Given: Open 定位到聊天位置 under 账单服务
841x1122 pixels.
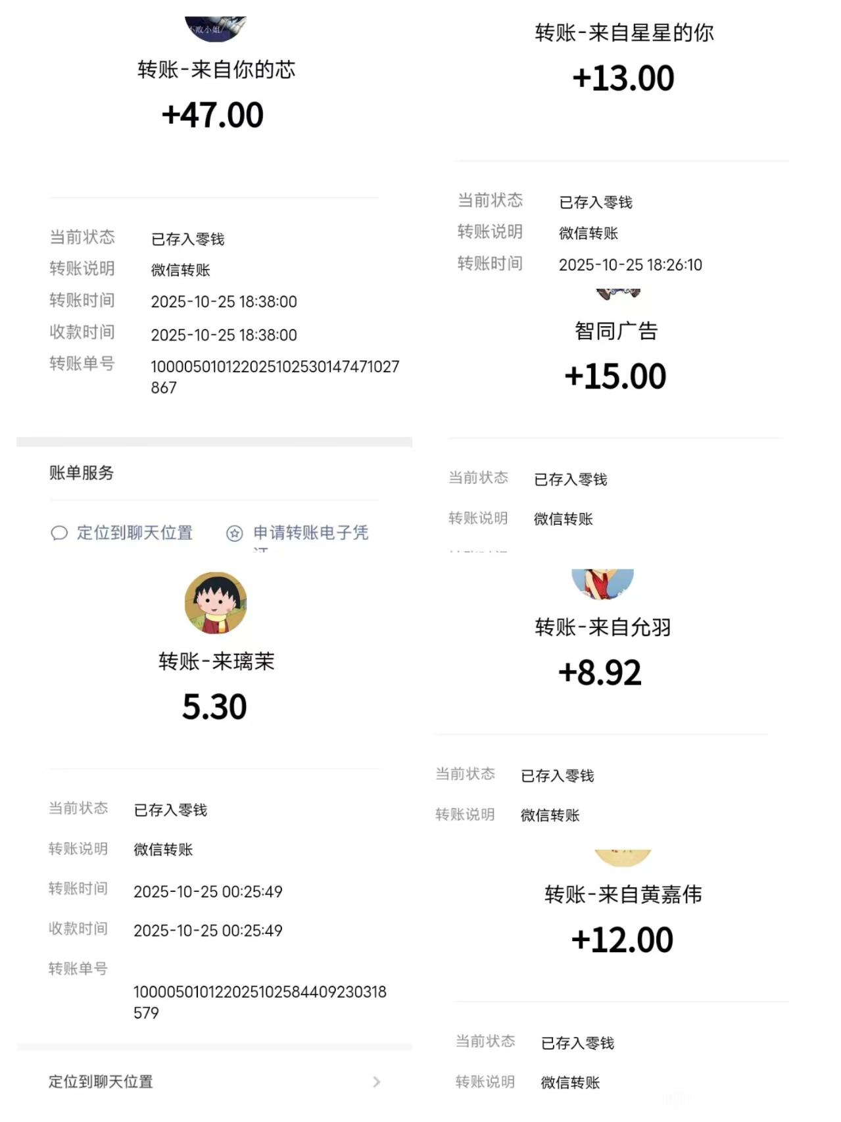Looking at the screenshot, I should 135,533.
